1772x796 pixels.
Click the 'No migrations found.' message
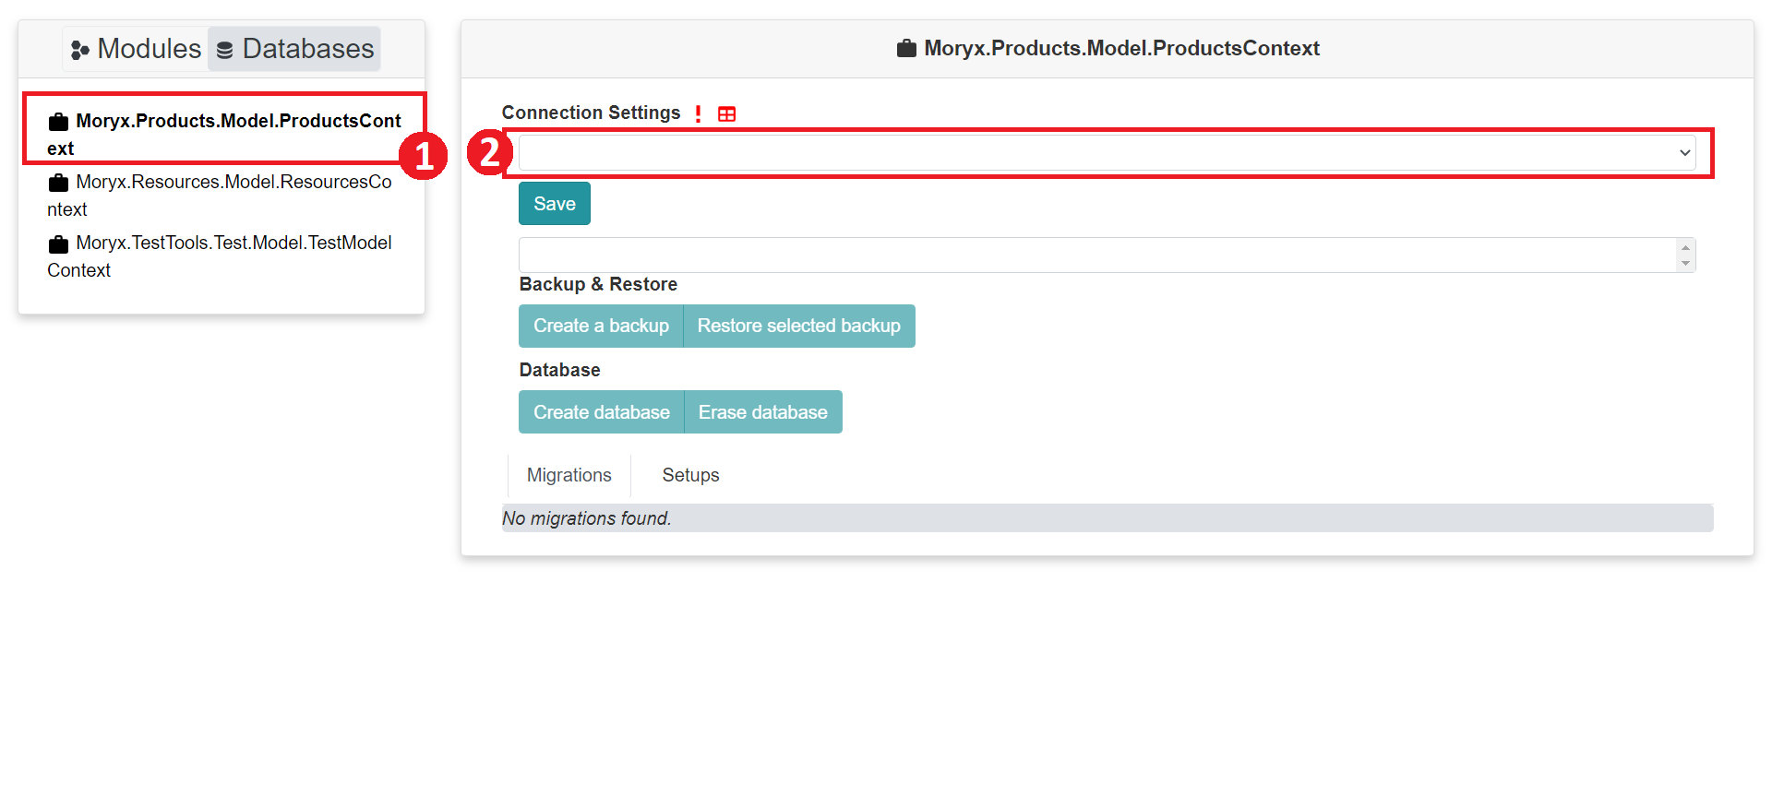587,518
